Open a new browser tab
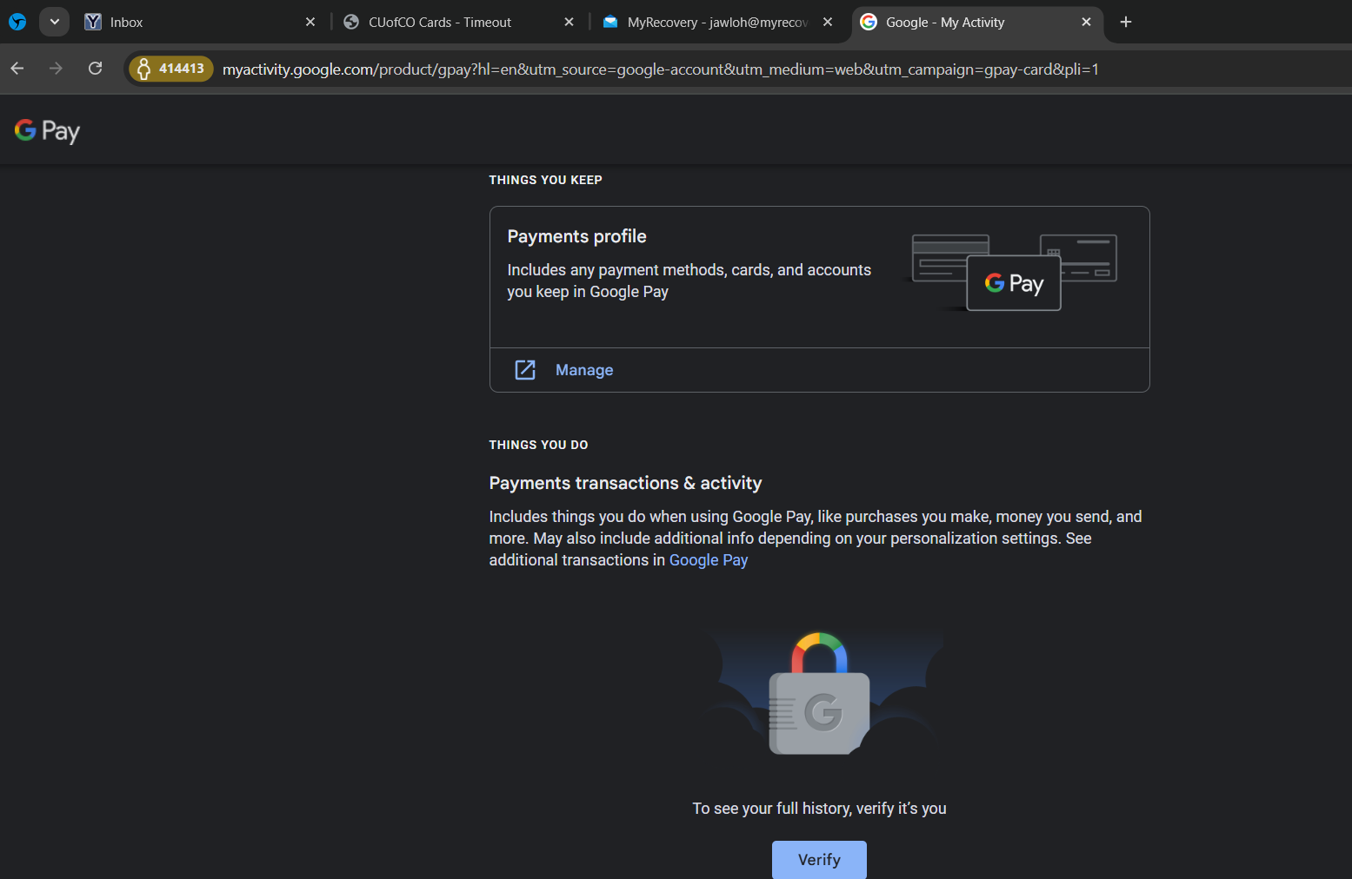Screen dimensions: 1352x879 point(1126,23)
